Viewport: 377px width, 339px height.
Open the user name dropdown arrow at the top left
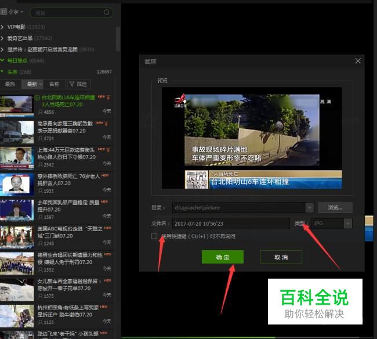(x=22, y=12)
